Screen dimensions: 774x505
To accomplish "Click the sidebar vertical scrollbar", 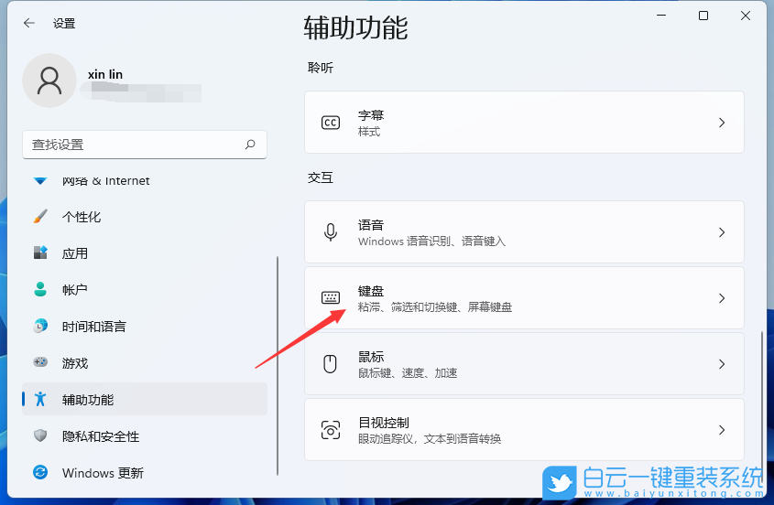I will click(278, 366).
